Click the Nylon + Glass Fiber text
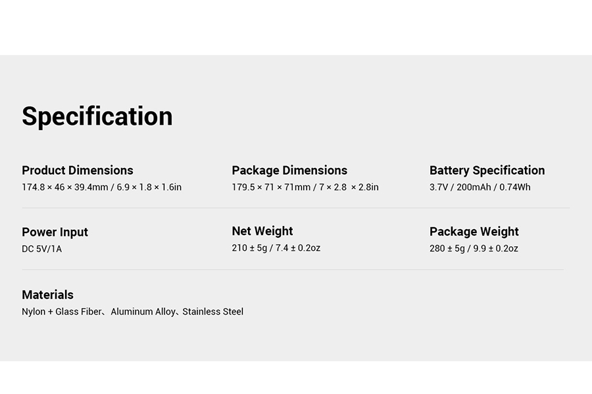This screenshot has width=592, height=394. (x=62, y=312)
